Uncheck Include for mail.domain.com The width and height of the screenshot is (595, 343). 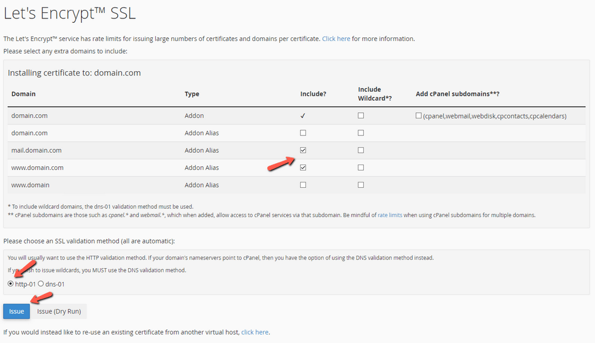click(303, 150)
